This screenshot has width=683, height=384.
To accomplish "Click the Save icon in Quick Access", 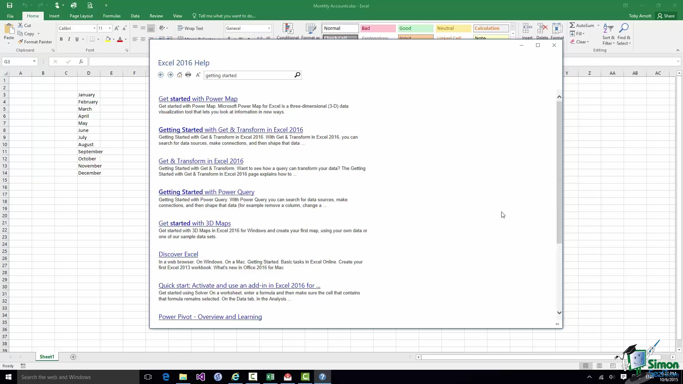I will tap(10, 5).
